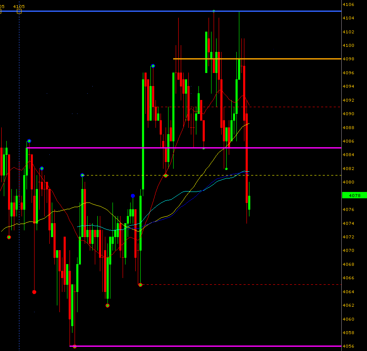367x351 pixels.
Task: Click the yellow square handle under 4105
Action: coord(19,11)
